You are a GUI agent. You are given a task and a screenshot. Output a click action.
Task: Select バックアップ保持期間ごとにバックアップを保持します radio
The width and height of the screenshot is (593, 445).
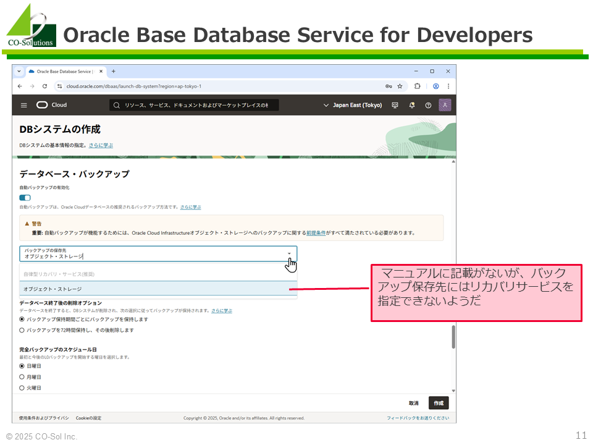point(22,320)
